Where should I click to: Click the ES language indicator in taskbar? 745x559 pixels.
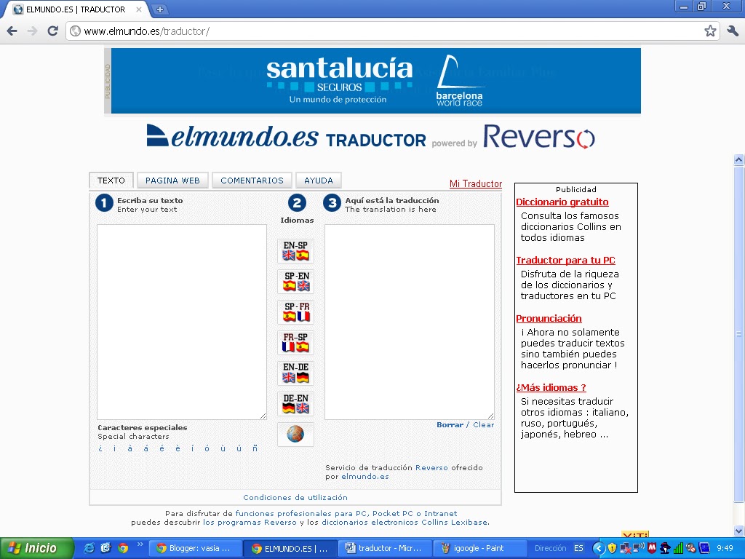(x=578, y=548)
